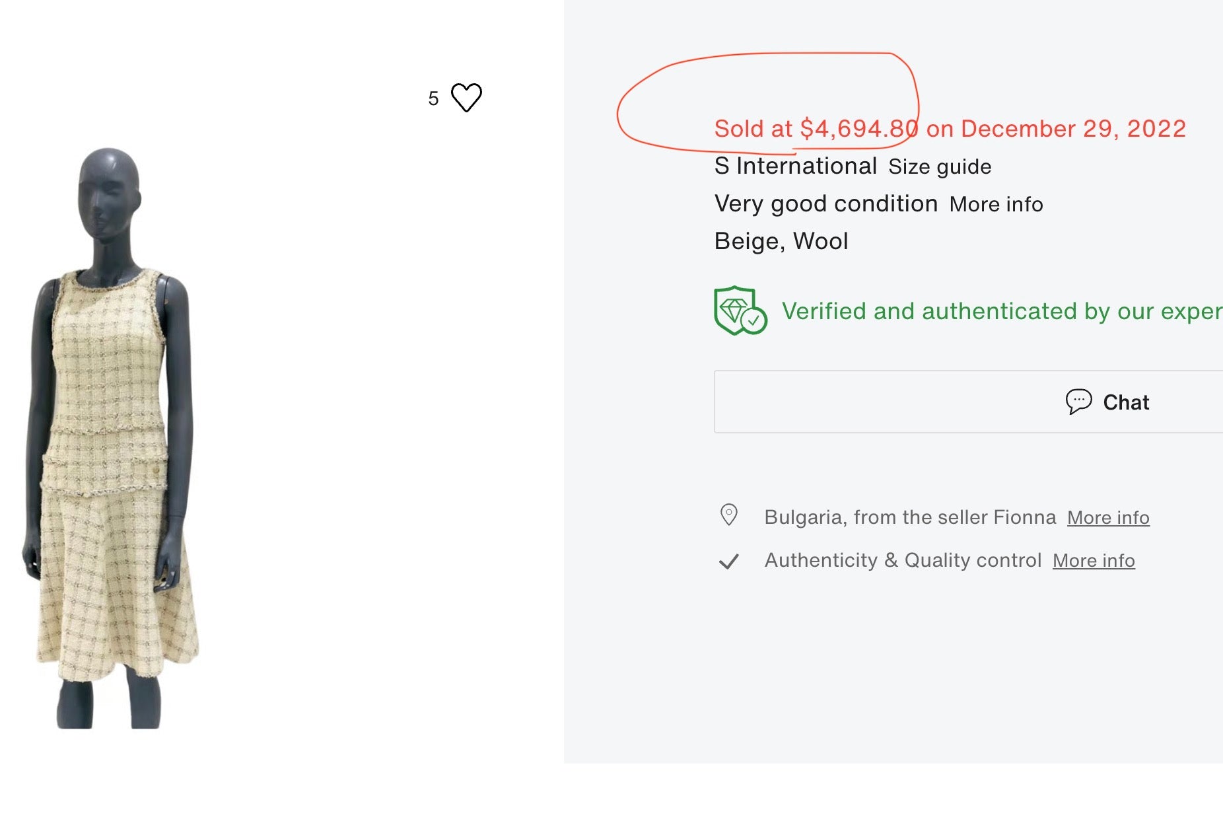Open More info for seller Fionna location
This screenshot has height=839, width=1223.
coord(1108,518)
